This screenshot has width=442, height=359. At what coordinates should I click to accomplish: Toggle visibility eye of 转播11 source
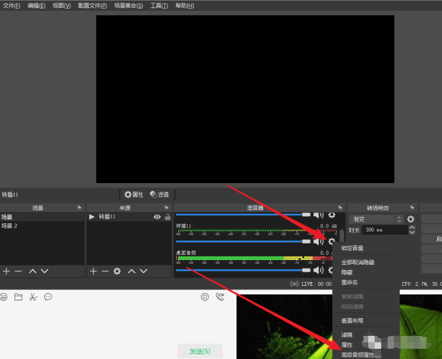[157, 217]
